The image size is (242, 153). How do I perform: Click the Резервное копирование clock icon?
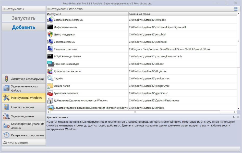coord(6,135)
